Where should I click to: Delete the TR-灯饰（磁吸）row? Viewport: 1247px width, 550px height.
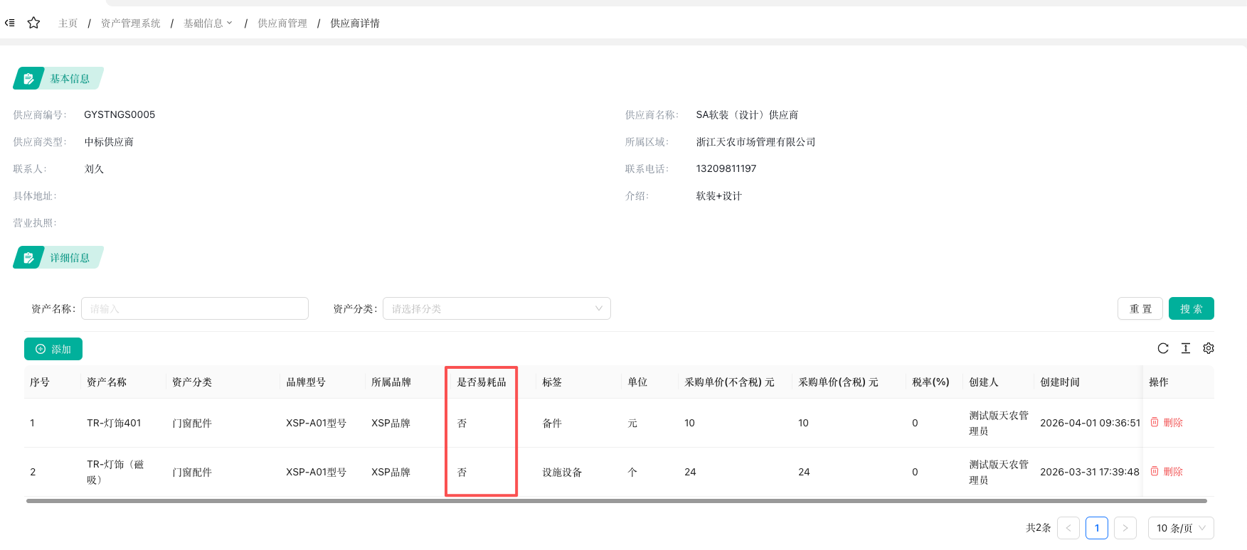1167,472
